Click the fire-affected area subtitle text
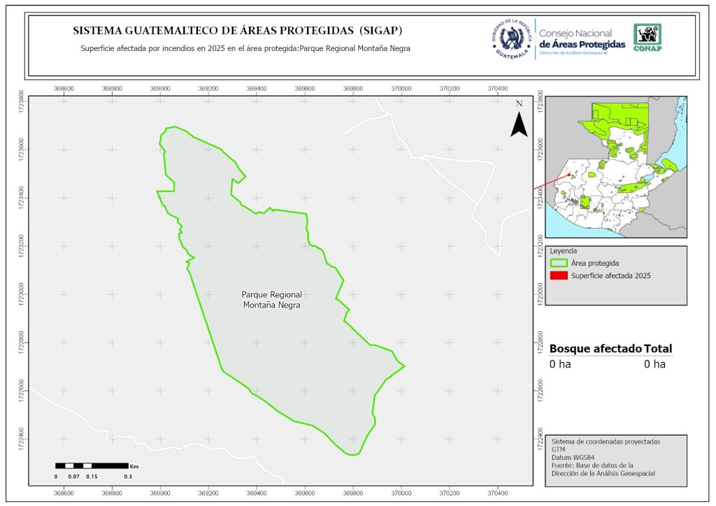 pyautogui.click(x=245, y=49)
